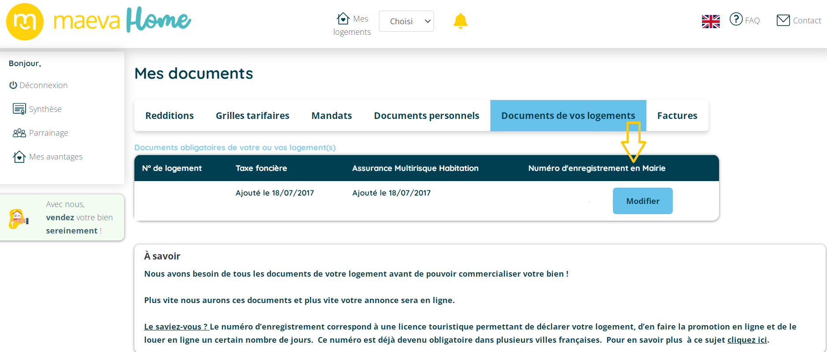Click the Déconnexion power icon
The image size is (827, 352).
point(13,85)
